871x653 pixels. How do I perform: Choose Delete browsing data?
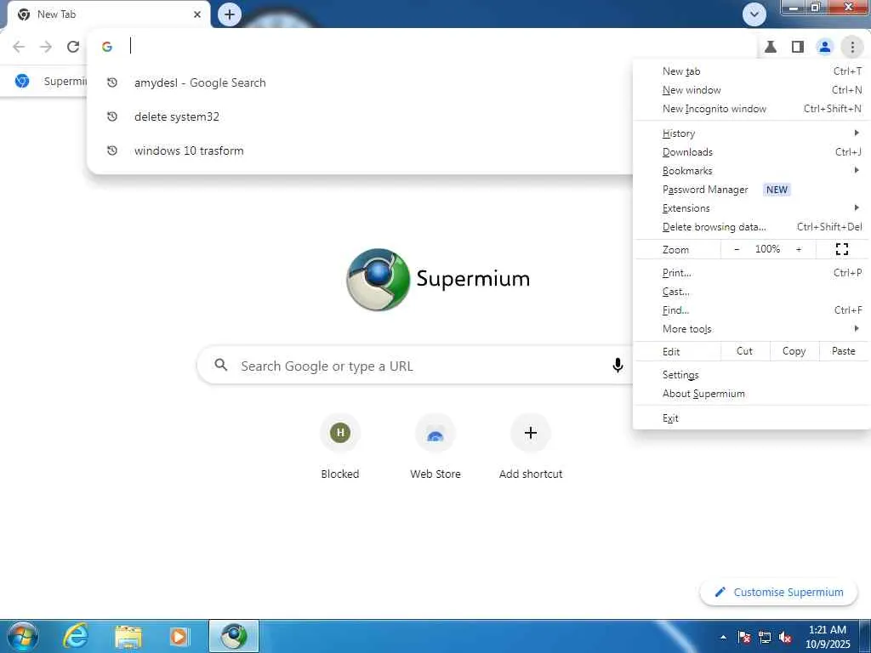click(752, 226)
